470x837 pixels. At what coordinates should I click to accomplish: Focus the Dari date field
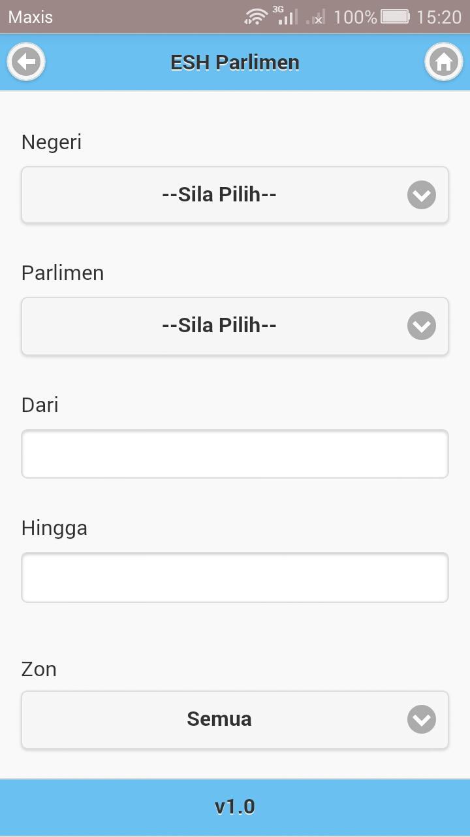pos(235,454)
